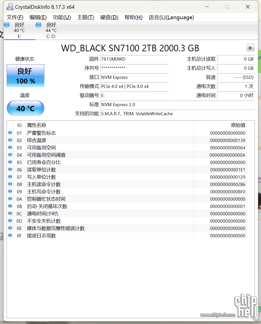Click the drive letter E: field
This screenshot has width=261, height=324.
click(x=134, y=95)
